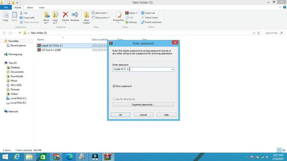Open the New item dropdown

coord(100,13)
